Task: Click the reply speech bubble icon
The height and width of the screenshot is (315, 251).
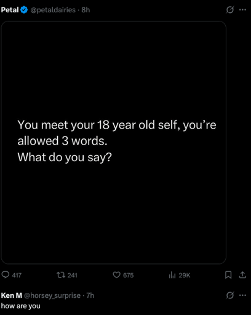Action: (x=6, y=275)
